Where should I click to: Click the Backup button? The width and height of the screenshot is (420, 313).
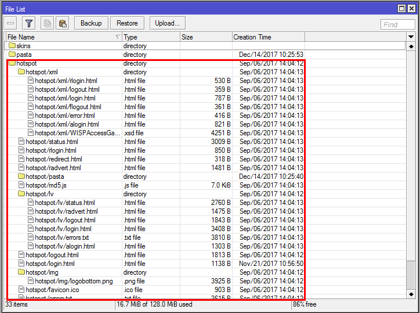pos(91,23)
